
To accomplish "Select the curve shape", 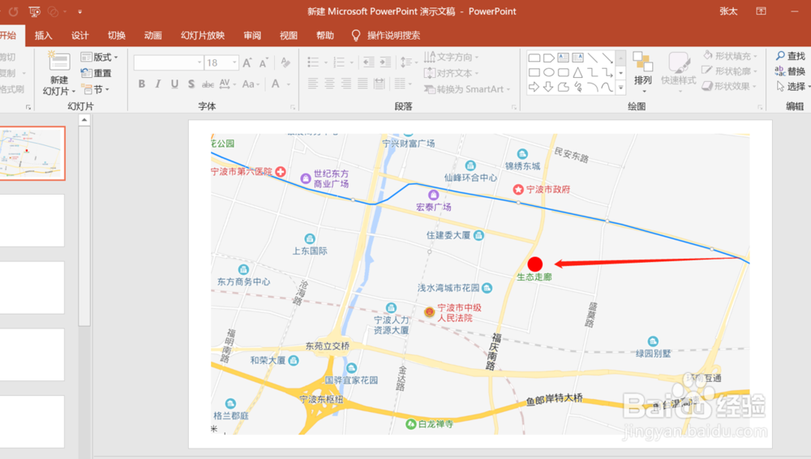I will pyautogui.click(x=607, y=87).
